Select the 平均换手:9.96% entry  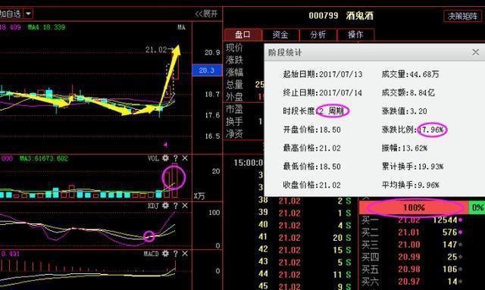pyautogui.click(x=411, y=185)
